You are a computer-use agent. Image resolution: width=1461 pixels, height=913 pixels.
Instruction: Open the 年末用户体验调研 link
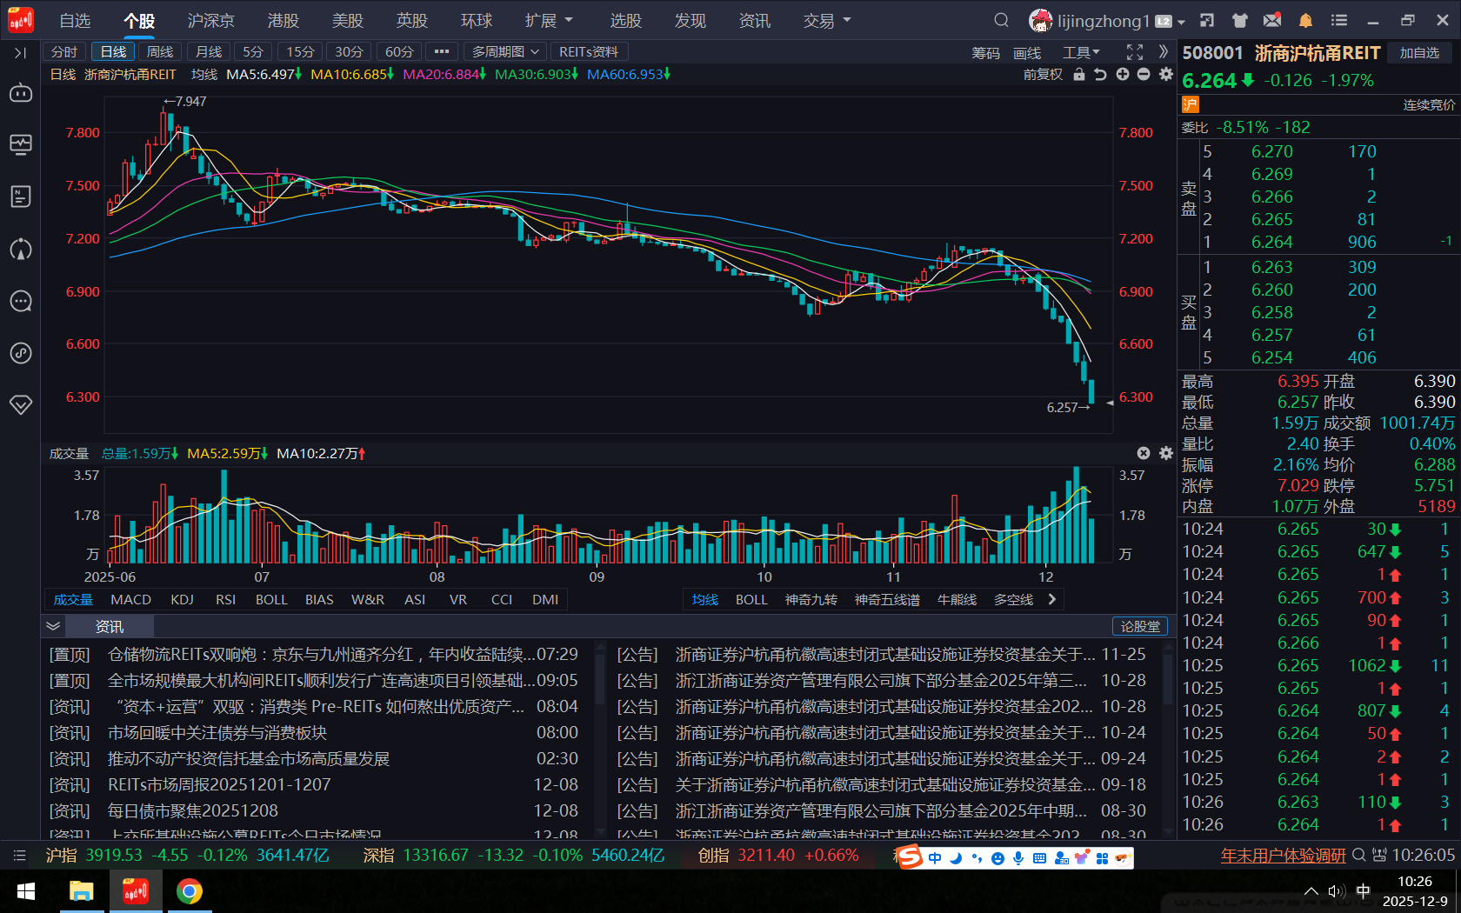click(1283, 856)
